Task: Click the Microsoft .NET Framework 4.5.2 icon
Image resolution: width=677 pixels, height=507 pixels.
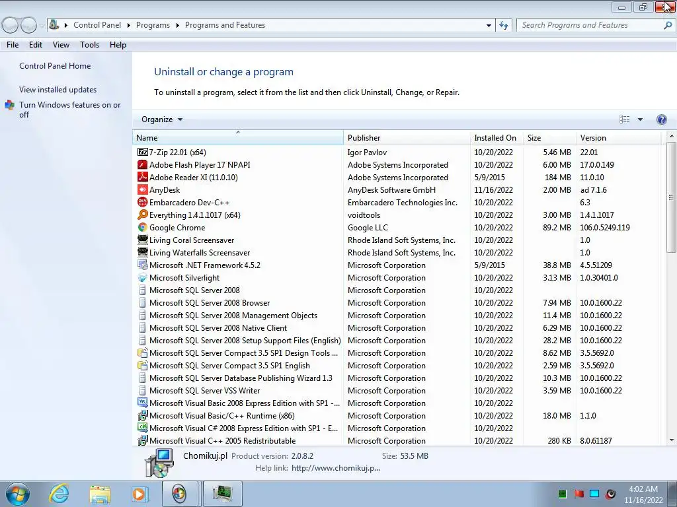Action: point(143,265)
